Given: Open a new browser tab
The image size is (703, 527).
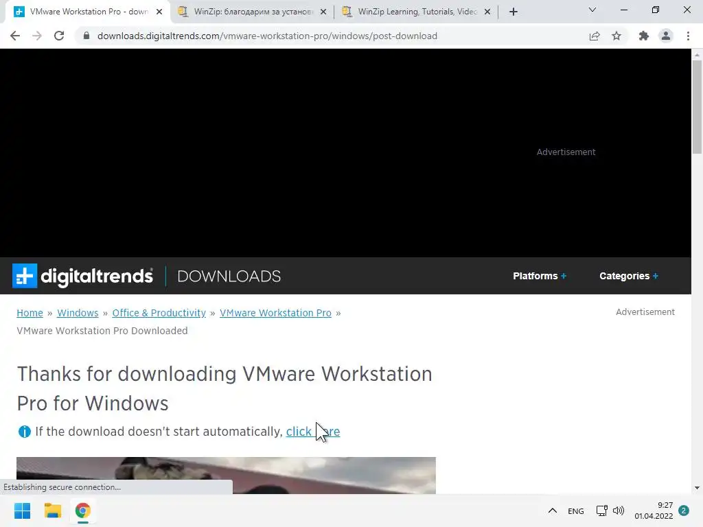Looking at the screenshot, I should (x=514, y=12).
